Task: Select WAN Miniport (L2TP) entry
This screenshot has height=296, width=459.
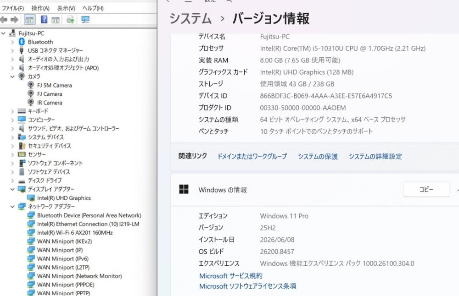Action: 63,268
